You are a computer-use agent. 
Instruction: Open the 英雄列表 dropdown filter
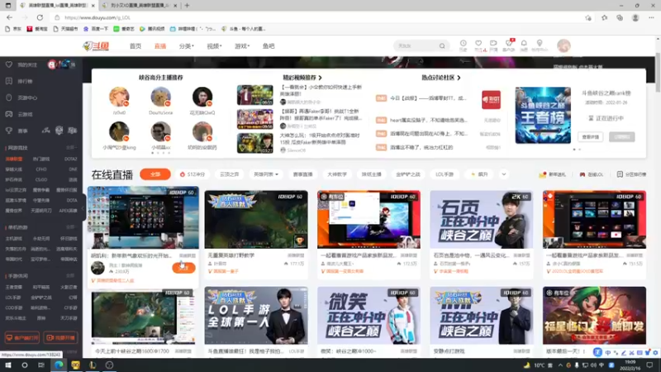pos(265,174)
